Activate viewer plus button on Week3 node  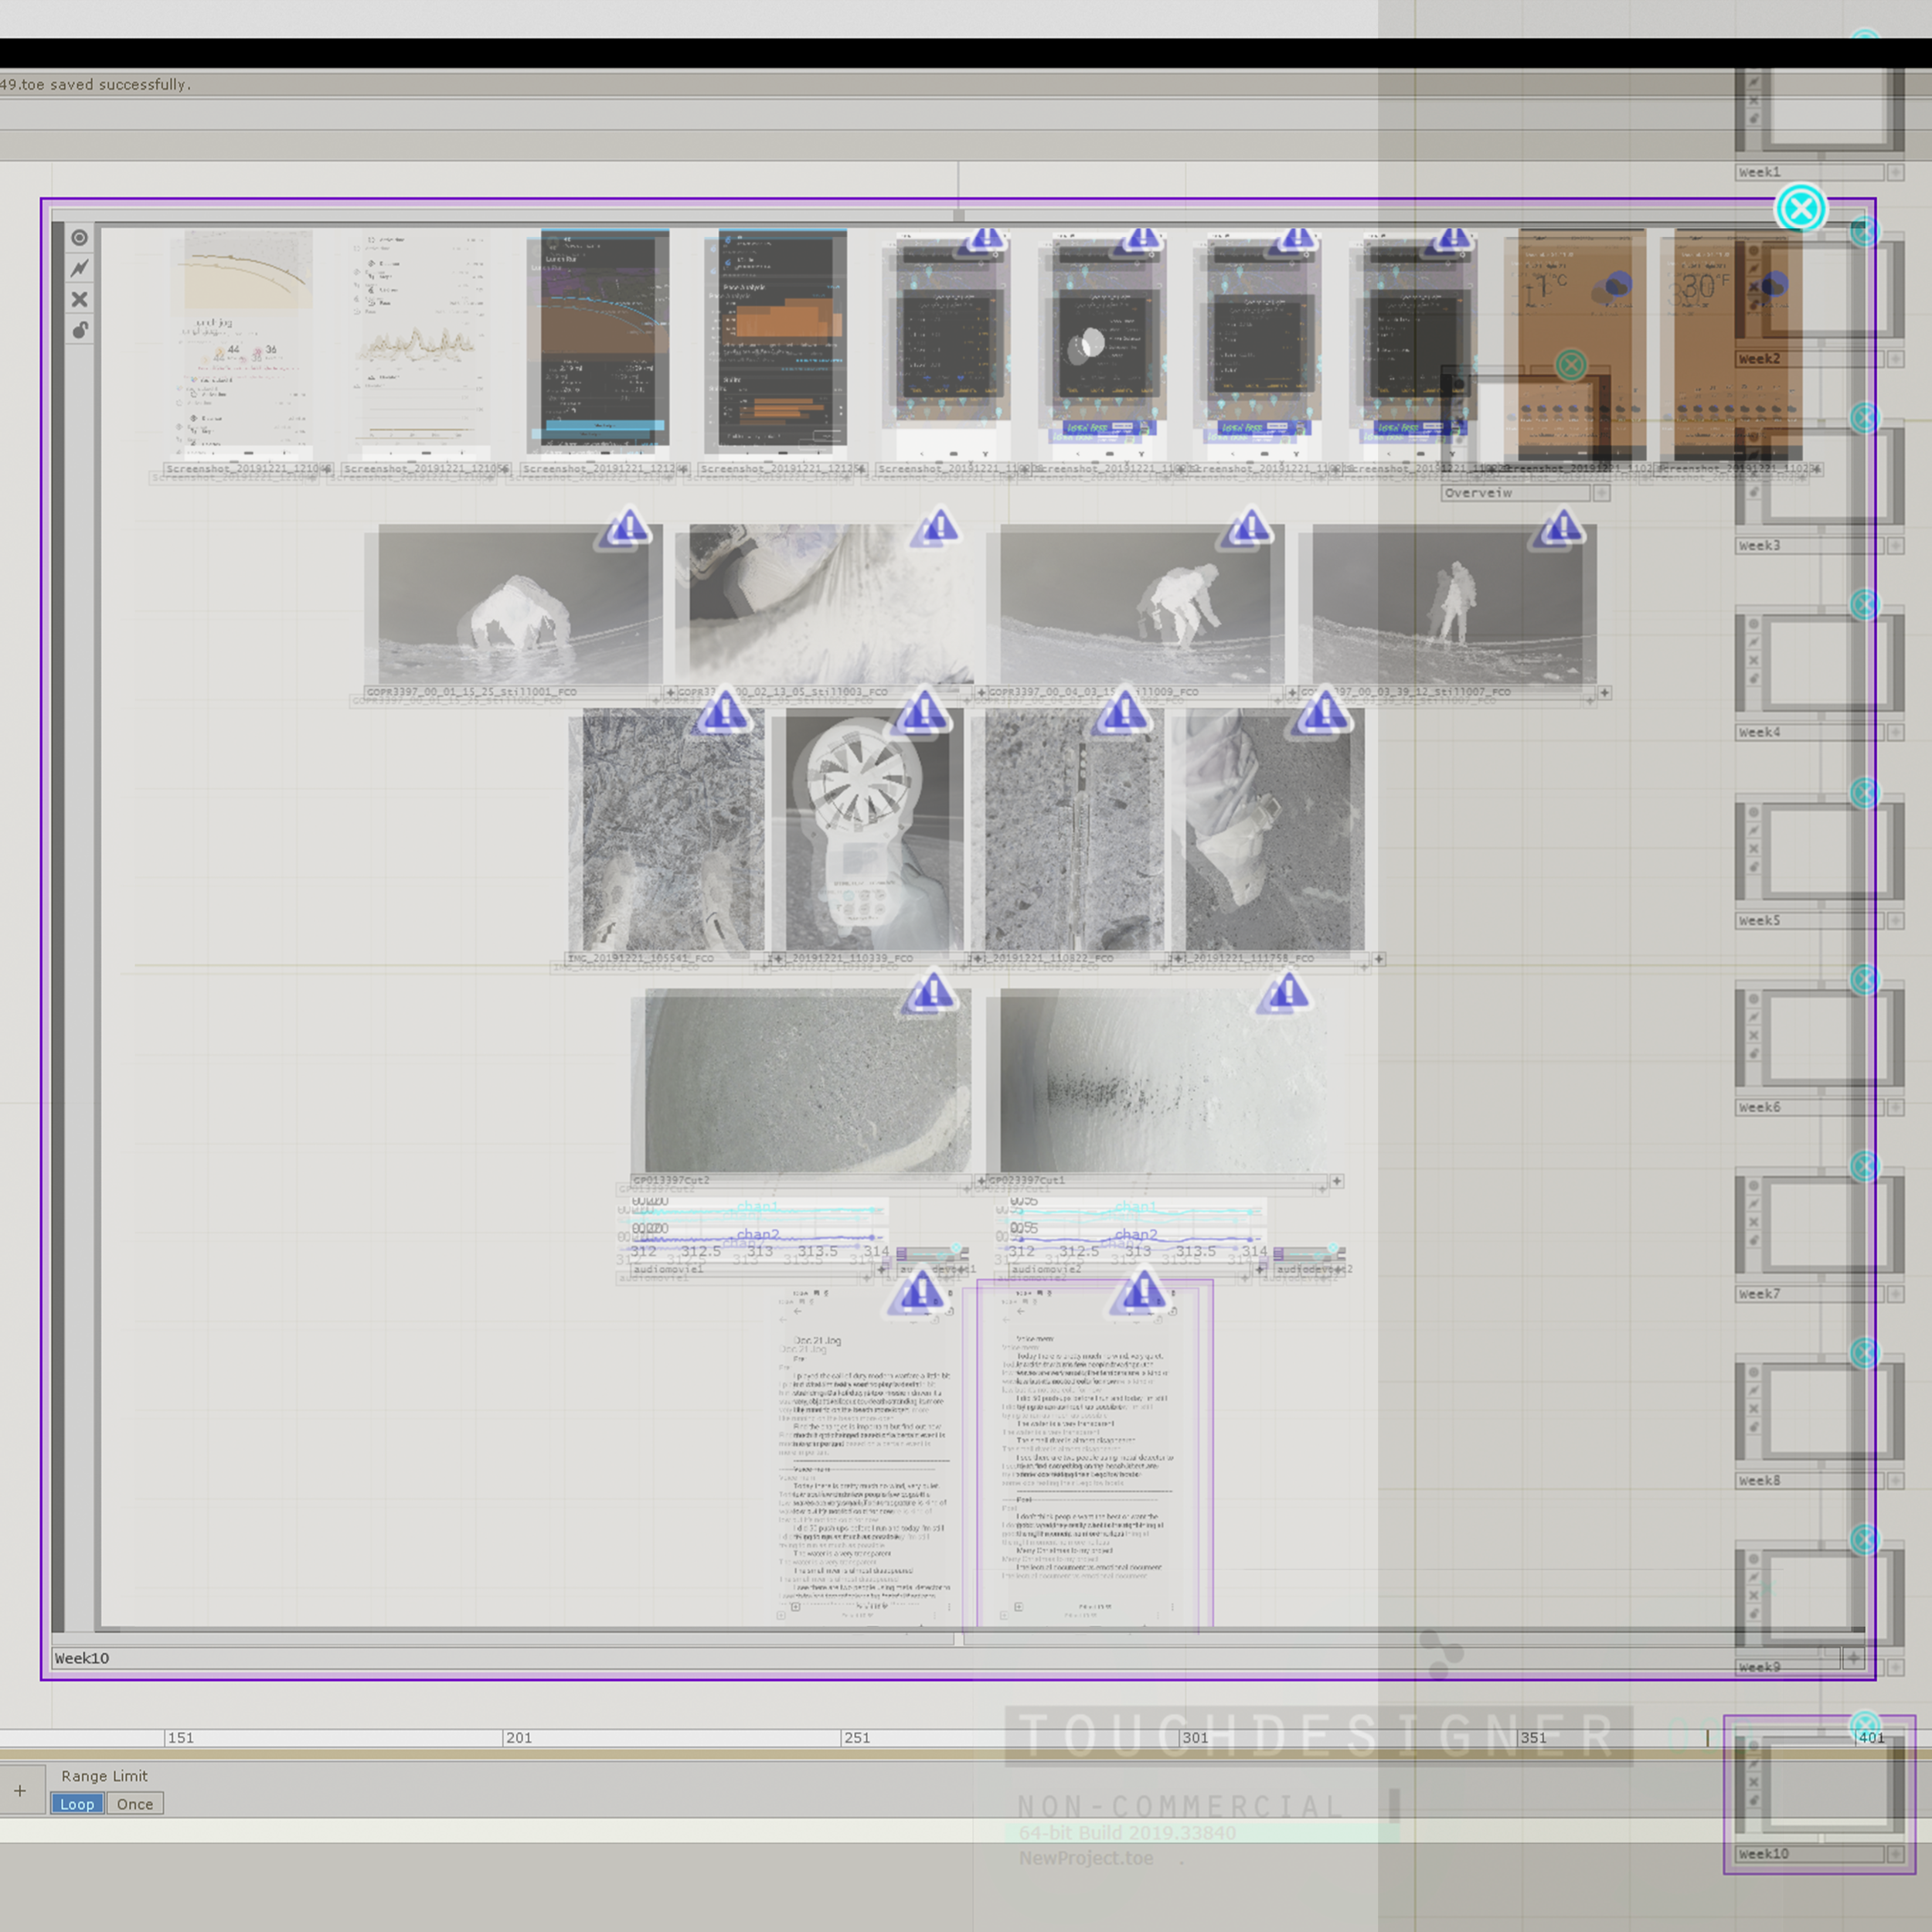tap(1895, 546)
